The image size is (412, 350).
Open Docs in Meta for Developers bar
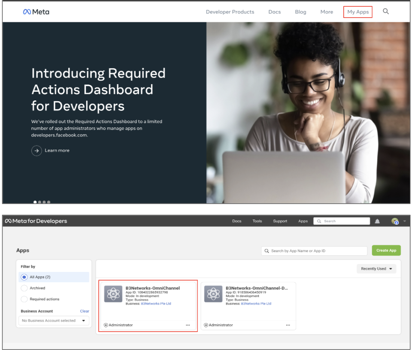236,221
